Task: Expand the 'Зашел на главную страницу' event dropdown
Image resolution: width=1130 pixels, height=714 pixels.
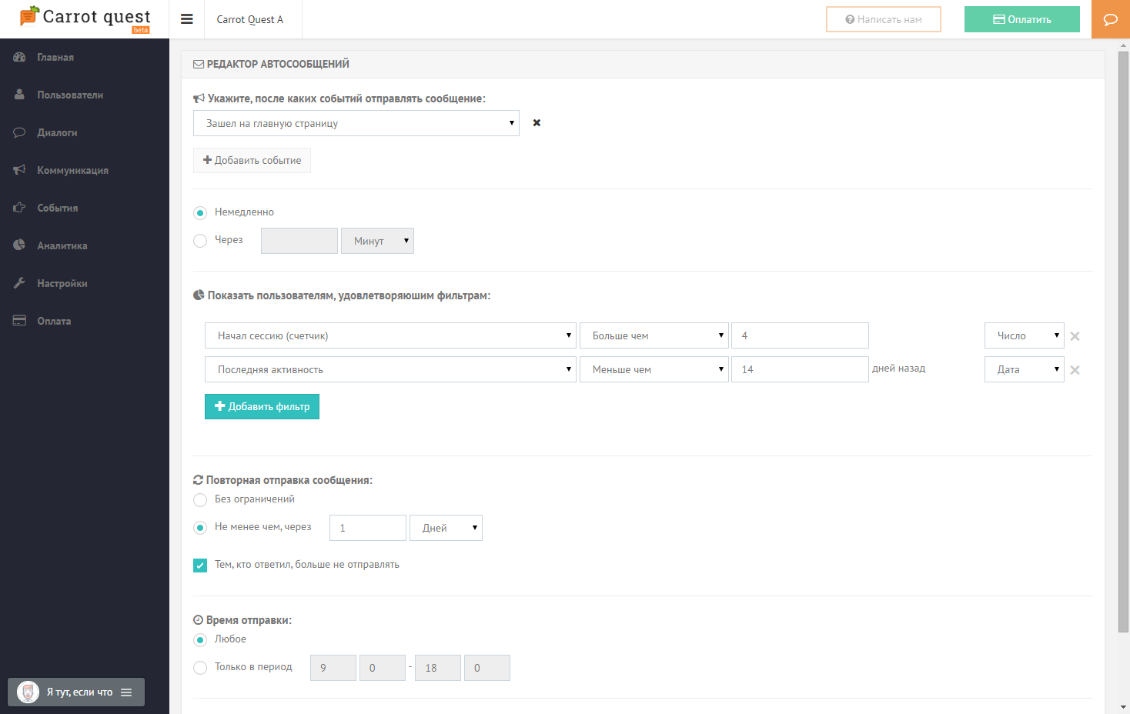Action: click(356, 123)
